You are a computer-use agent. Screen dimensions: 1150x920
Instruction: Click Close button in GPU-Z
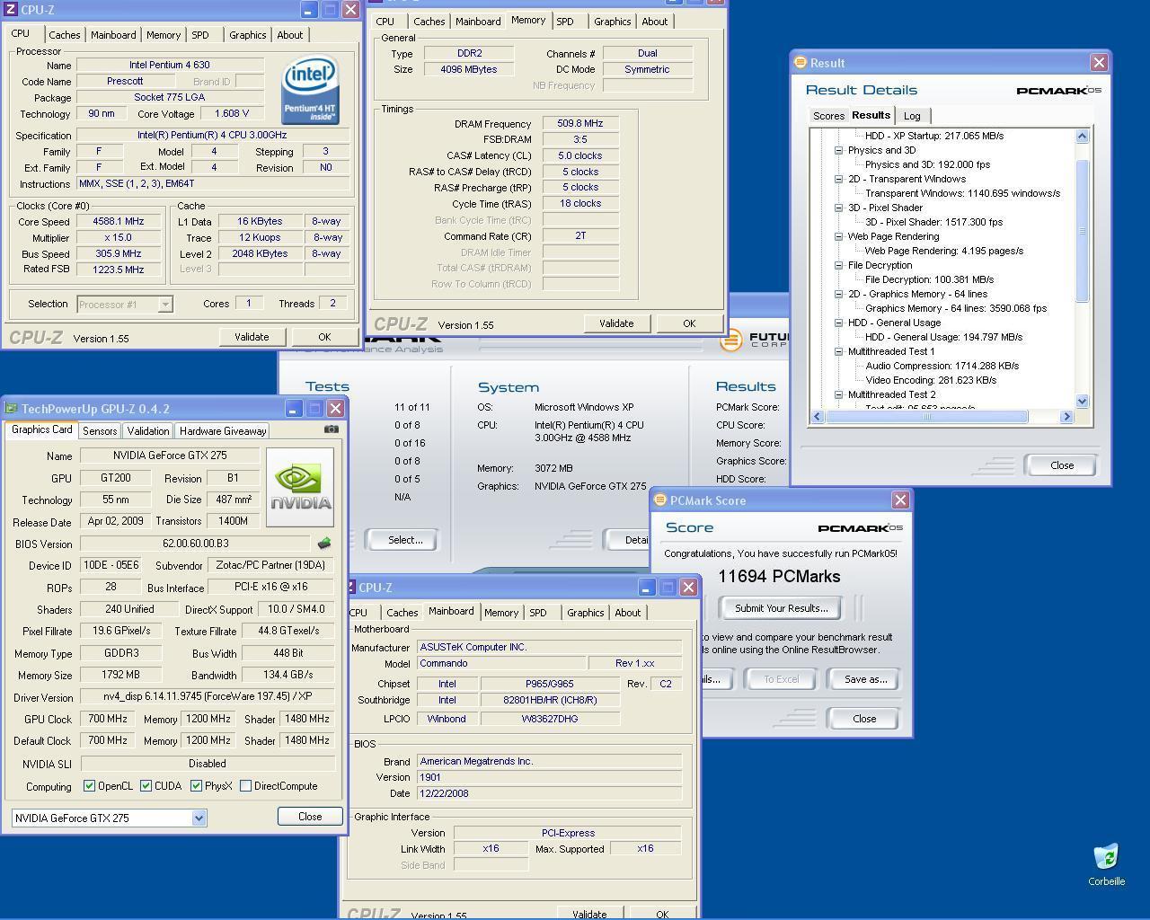310,817
